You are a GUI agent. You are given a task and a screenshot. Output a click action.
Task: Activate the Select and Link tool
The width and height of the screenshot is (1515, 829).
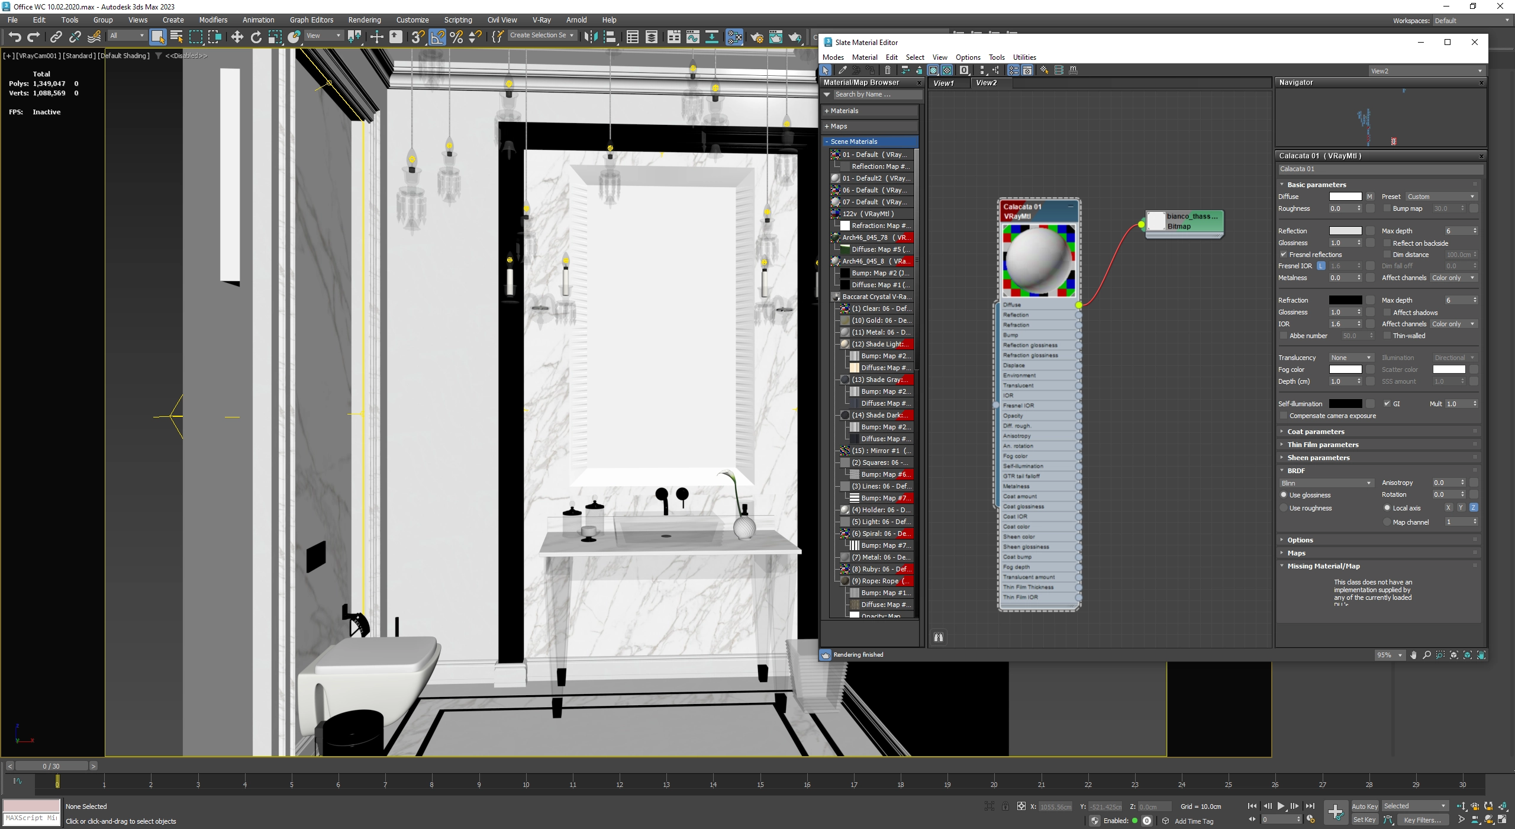point(56,37)
